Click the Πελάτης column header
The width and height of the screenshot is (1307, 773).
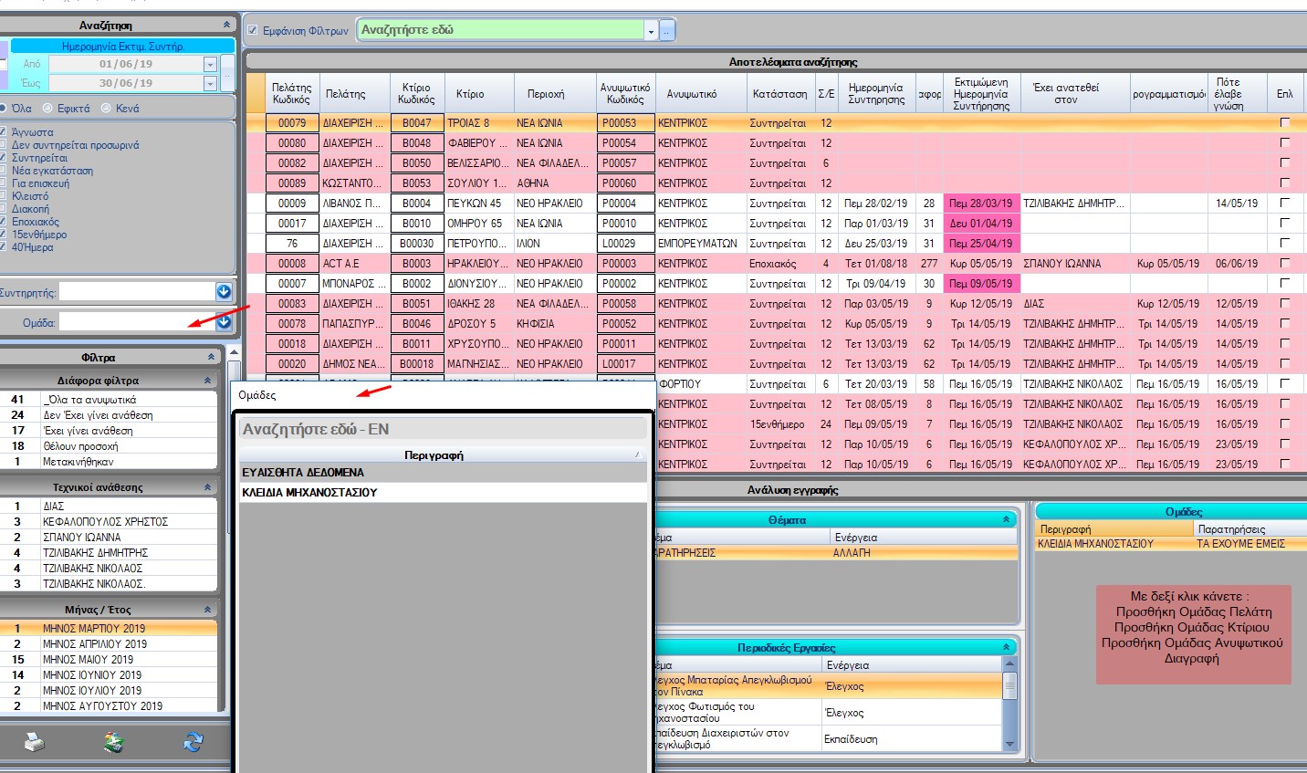click(345, 94)
